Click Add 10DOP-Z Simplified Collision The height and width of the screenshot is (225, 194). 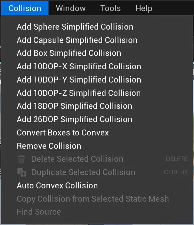coord(97,93)
